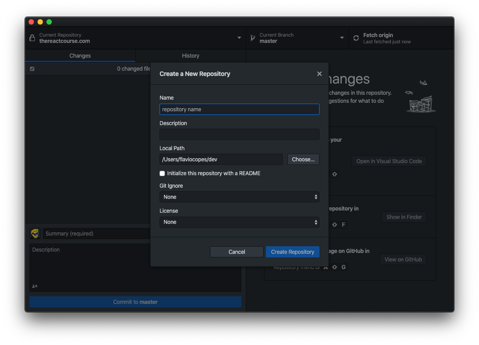The image size is (479, 345).
Task: Switch to the History tab
Action: pos(190,56)
